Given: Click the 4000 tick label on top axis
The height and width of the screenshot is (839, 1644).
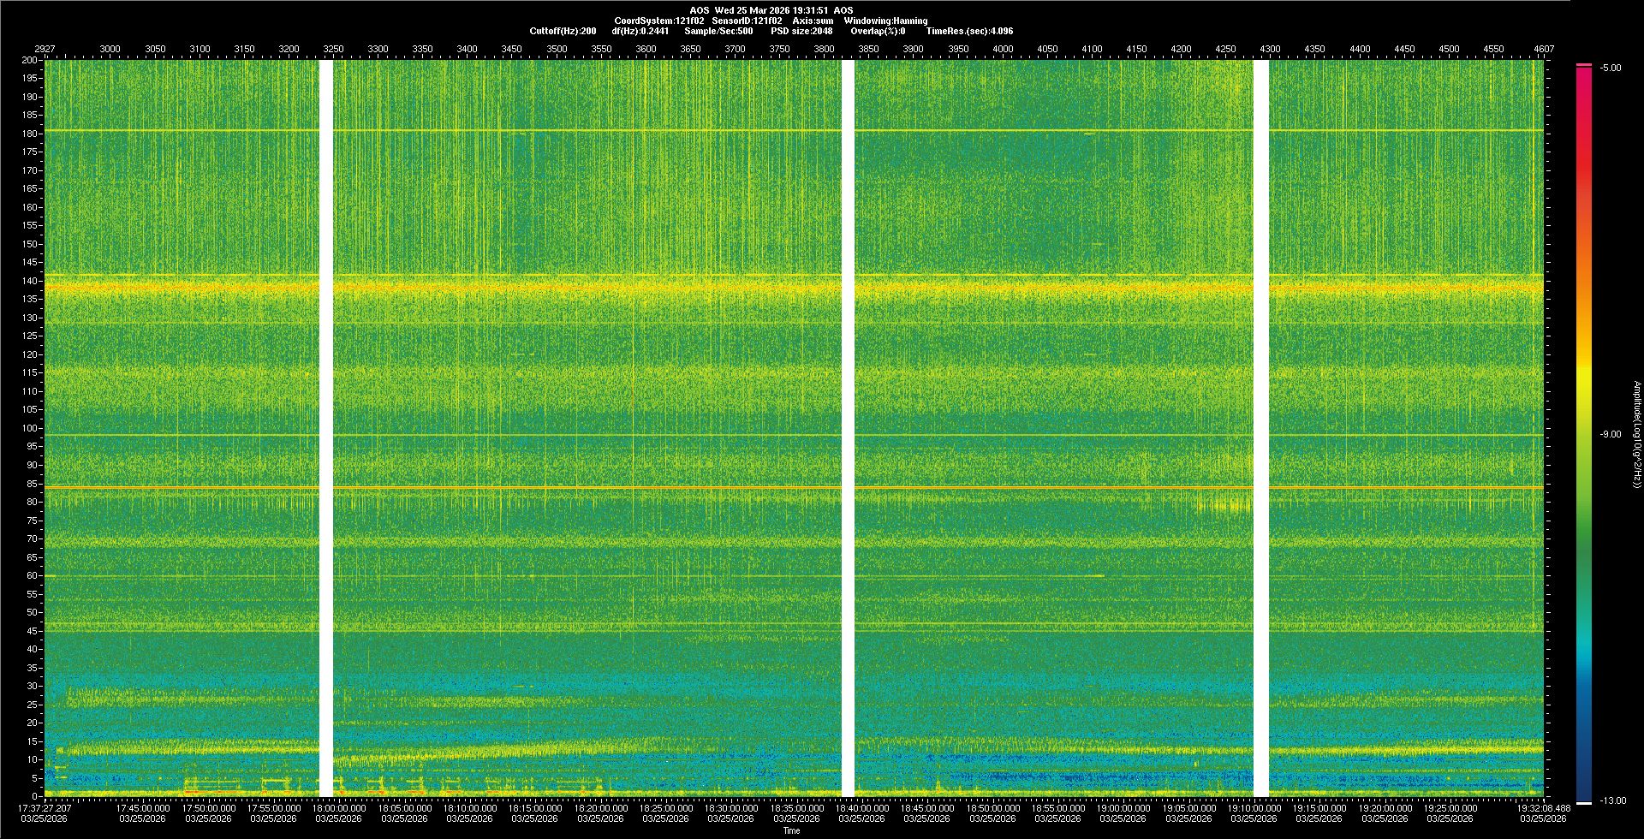Looking at the screenshot, I should pyautogui.click(x=1003, y=49).
